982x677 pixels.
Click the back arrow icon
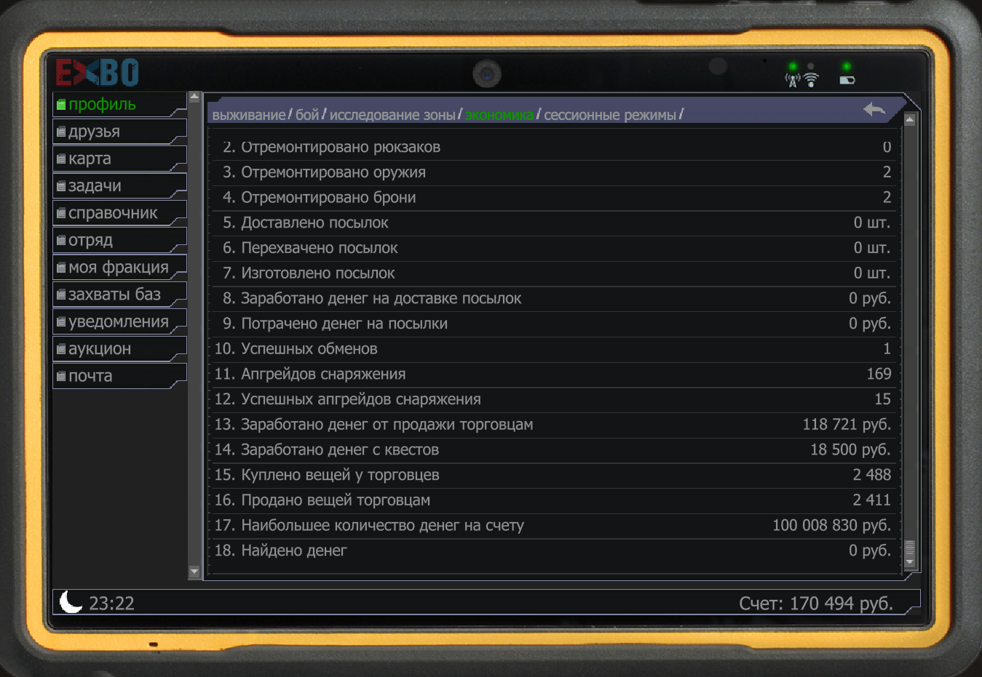(874, 110)
